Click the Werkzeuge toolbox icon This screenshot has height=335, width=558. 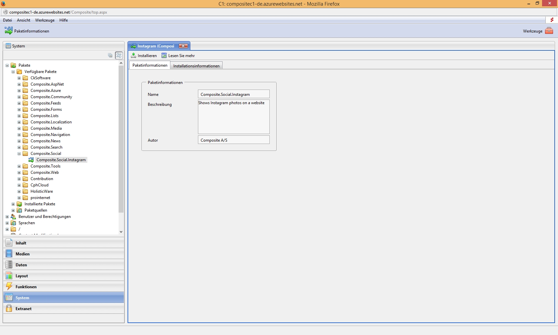(549, 31)
